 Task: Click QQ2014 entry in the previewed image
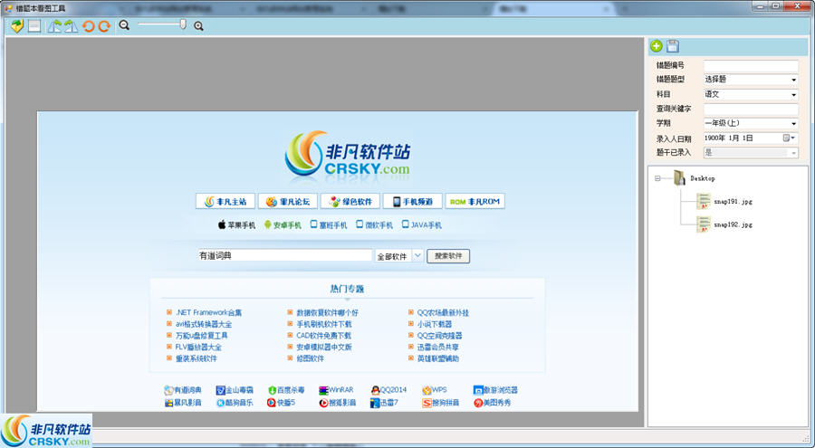[x=388, y=390]
